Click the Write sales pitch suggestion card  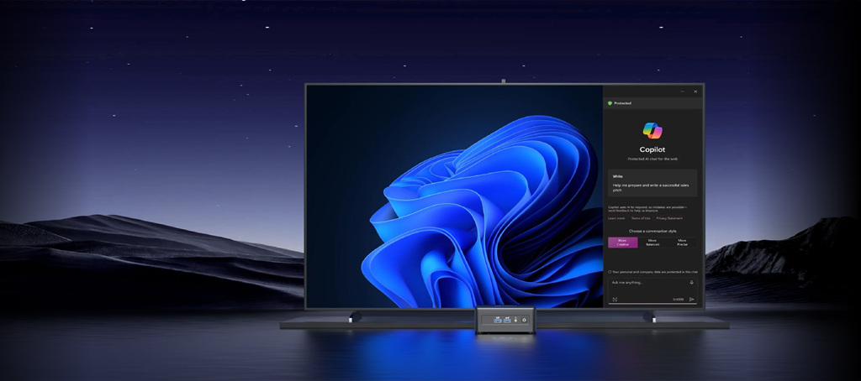[652, 183]
